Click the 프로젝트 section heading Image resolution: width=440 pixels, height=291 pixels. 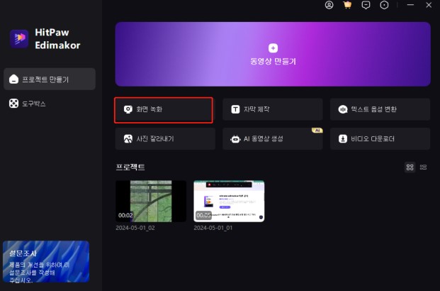coord(130,167)
